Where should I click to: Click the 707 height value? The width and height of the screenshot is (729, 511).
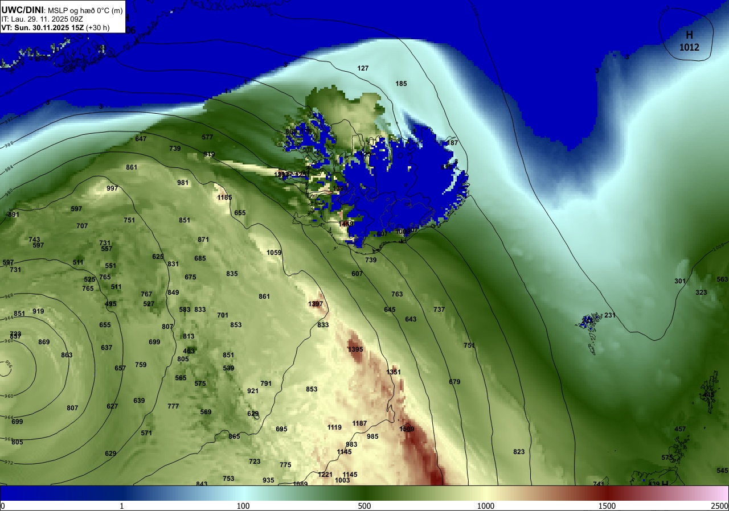click(82, 226)
